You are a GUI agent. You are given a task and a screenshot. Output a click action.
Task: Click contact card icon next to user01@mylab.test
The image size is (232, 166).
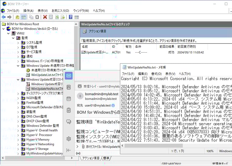[113, 105]
